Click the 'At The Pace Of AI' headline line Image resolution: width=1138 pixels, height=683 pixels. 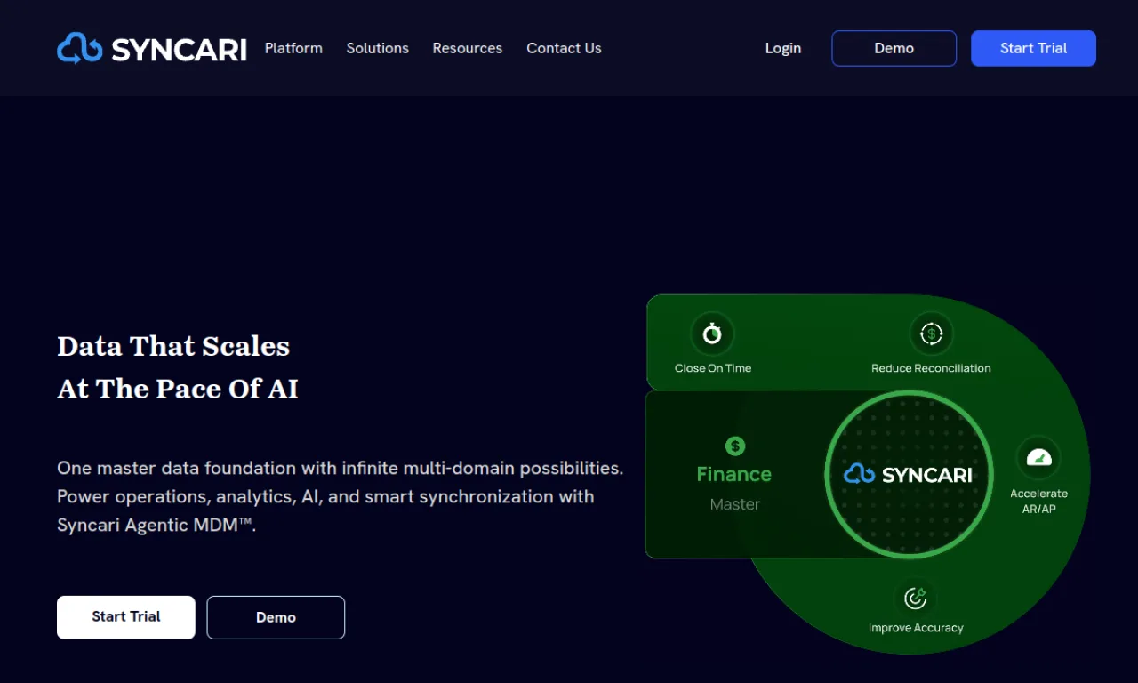pos(178,389)
